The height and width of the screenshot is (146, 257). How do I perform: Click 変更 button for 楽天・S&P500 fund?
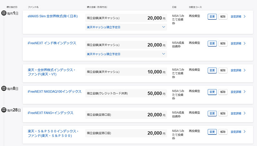(212, 132)
